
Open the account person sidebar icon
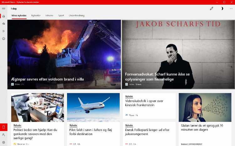click(3, 135)
